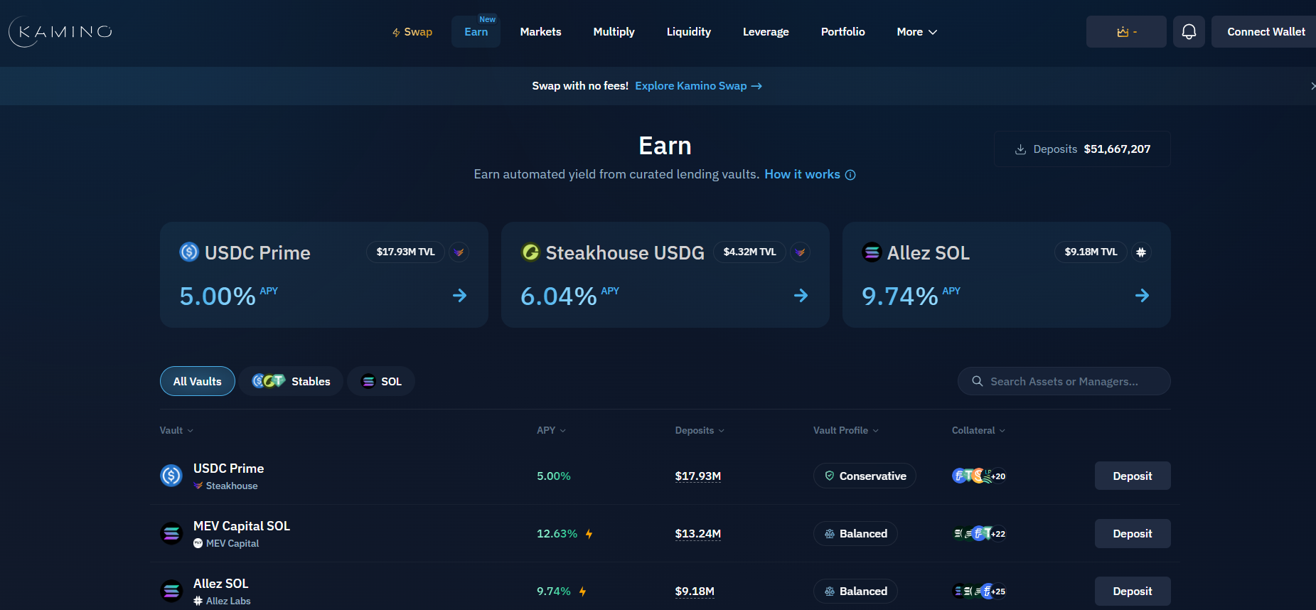
Task: Click the Allez SOL card Solana icon
Action: [x=872, y=252]
